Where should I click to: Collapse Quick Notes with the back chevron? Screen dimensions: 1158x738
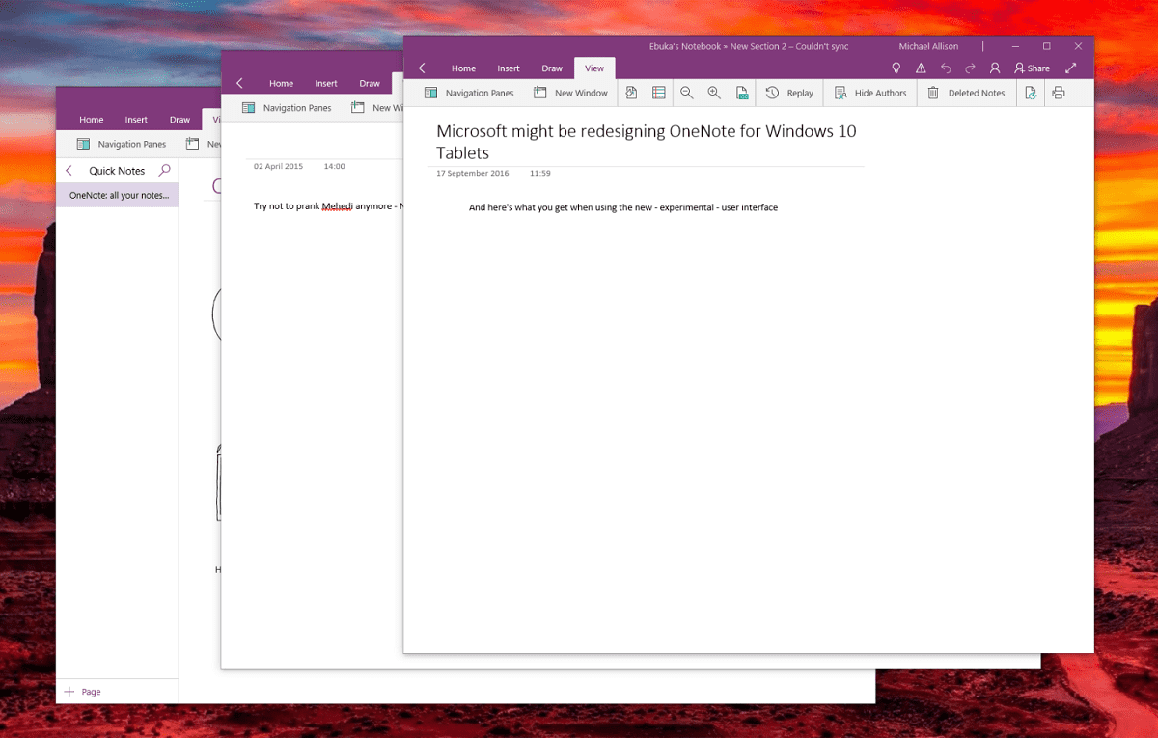click(x=69, y=171)
